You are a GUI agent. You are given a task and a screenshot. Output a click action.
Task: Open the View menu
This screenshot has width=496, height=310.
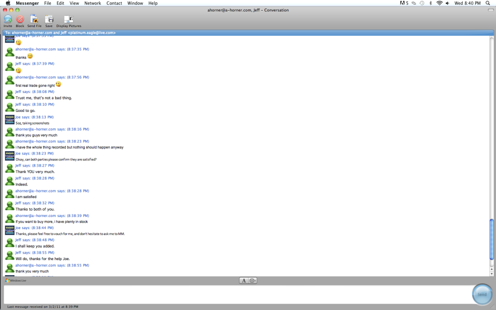(74, 3)
